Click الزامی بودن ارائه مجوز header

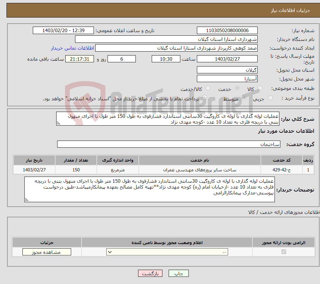284,242
